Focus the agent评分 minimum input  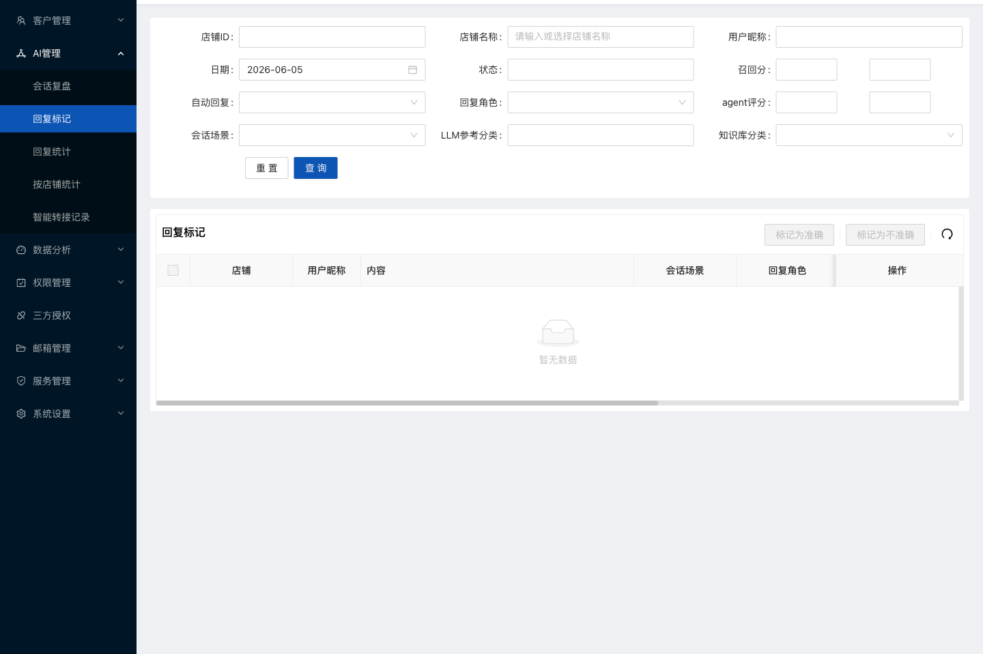[806, 102]
